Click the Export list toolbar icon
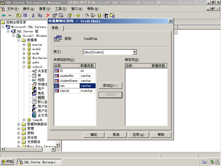 (61, 15)
